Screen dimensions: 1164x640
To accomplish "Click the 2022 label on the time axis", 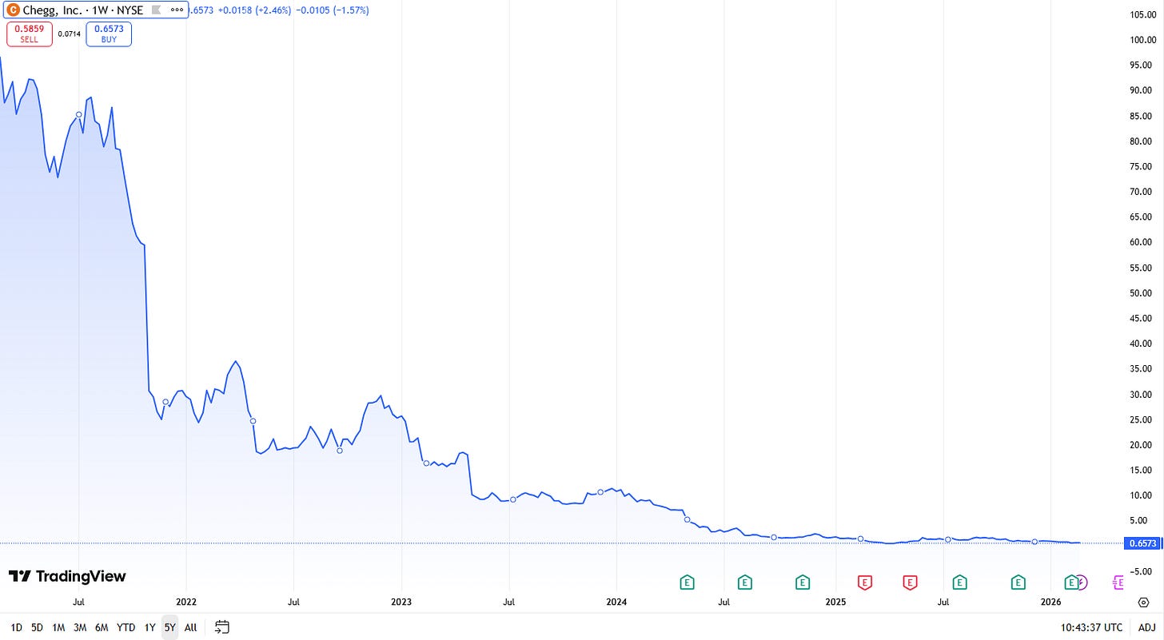I will pos(186,601).
